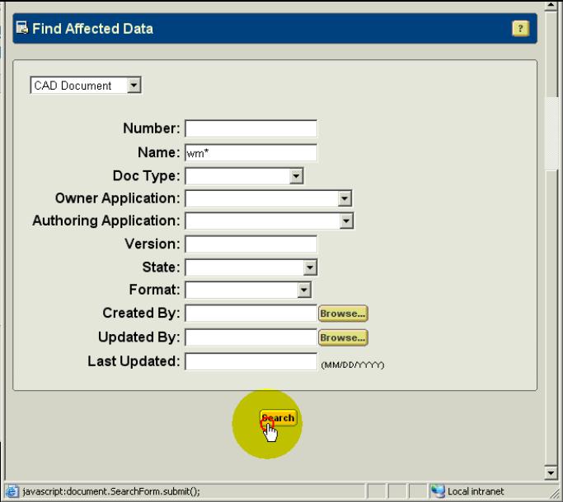Screen dimensions: 563x502
Task: Open the State dropdown list
Action: (310, 267)
